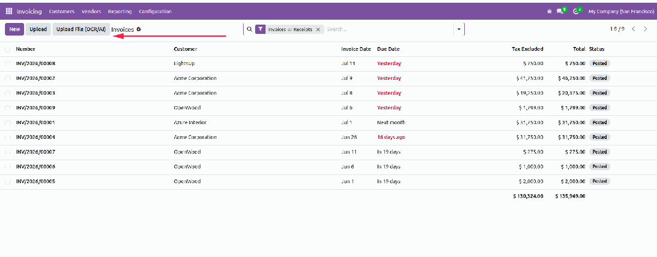
Task: Sort by Due Date column header
Action: tap(388, 49)
